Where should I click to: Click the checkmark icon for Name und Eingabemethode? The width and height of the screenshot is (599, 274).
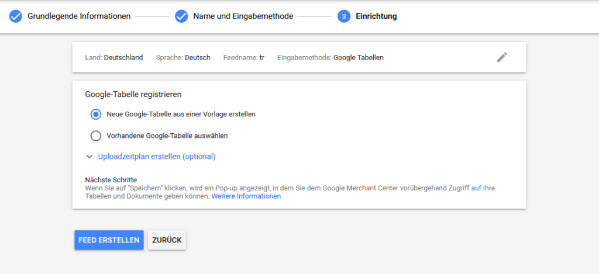[181, 16]
